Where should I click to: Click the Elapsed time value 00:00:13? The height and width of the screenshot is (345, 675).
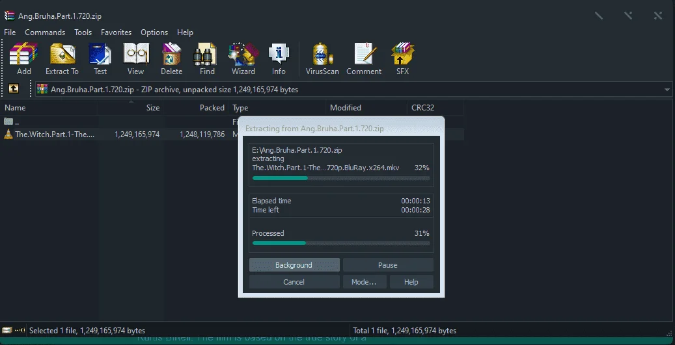415,201
